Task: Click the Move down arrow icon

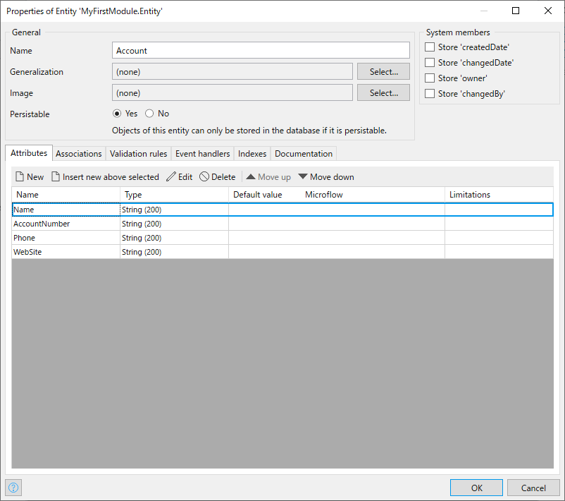Action: pyautogui.click(x=303, y=177)
